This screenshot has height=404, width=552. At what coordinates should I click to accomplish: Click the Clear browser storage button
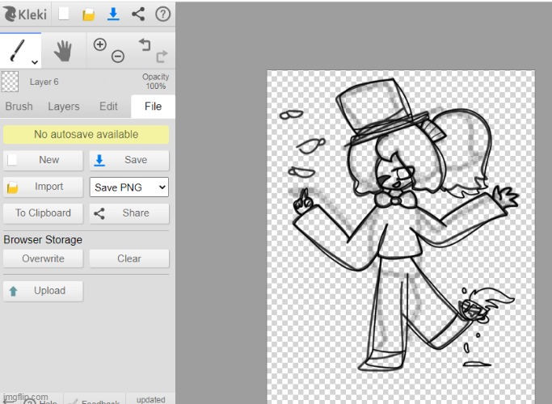tap(129, 259)
